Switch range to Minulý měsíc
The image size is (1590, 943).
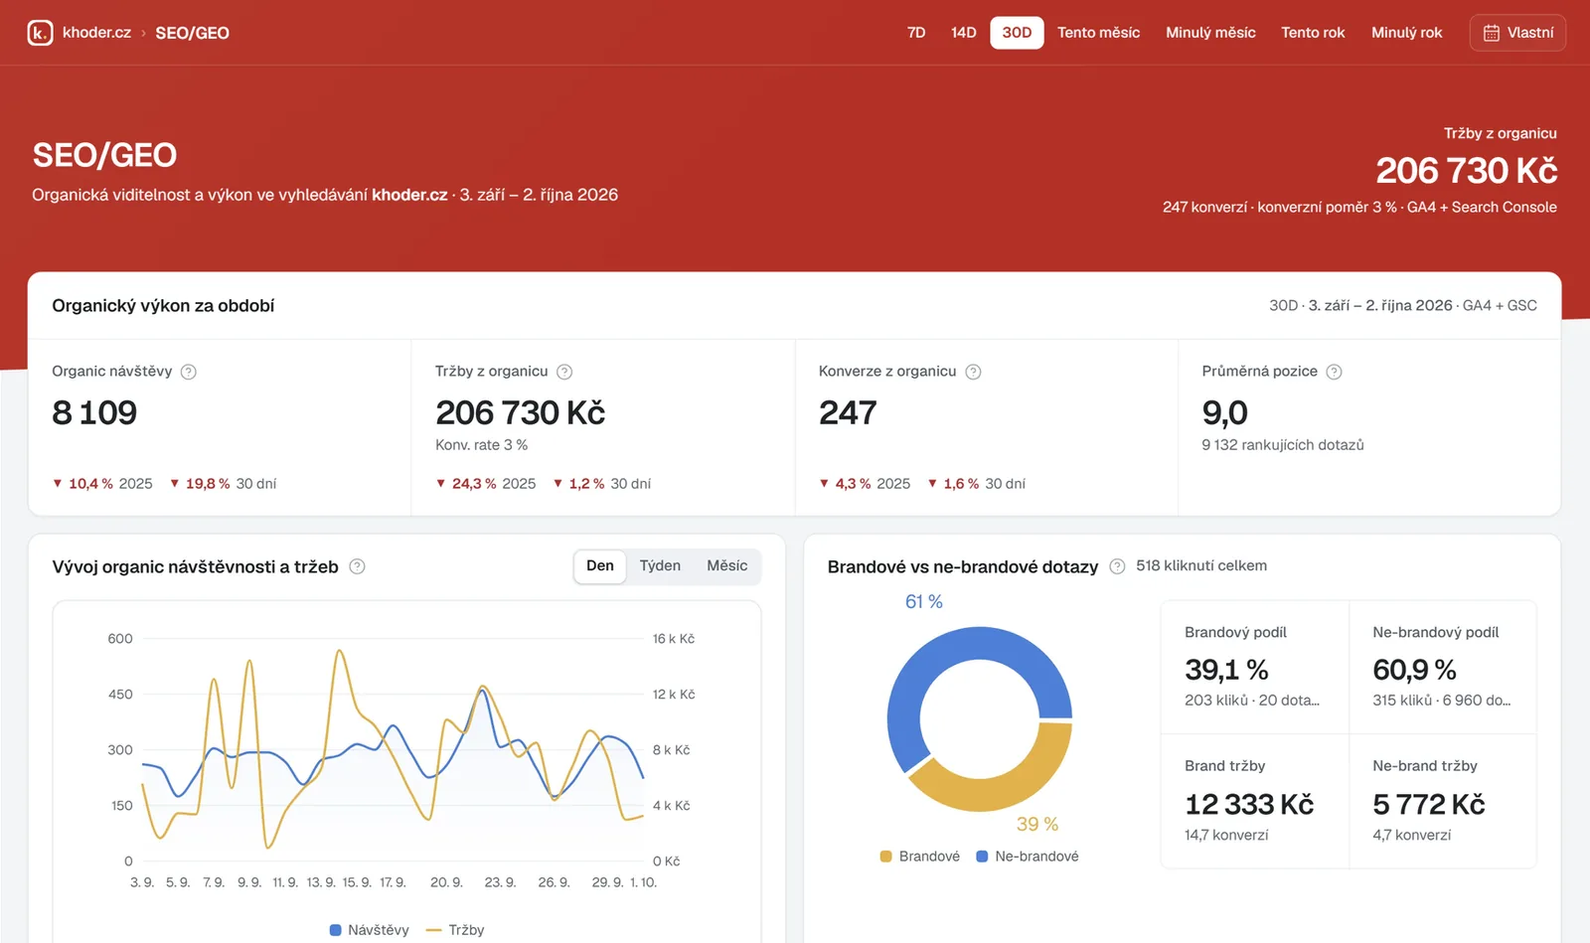coord(1210,33)
